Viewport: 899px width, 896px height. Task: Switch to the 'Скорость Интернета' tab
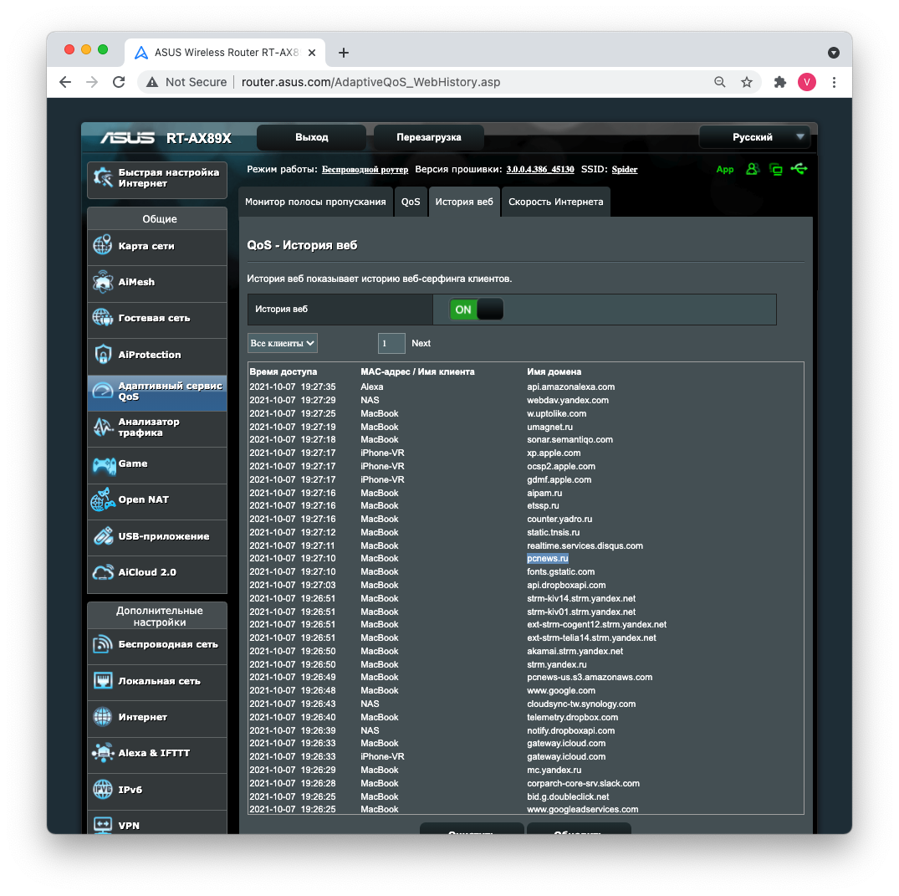(555, 202)
